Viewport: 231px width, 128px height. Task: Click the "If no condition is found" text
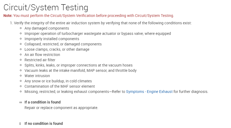(x=44, y=124)
